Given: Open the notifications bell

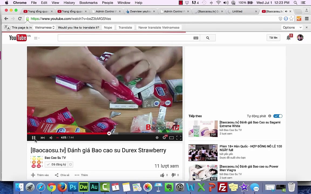Looking at the screenshot, I should click(x=289, y=38).
